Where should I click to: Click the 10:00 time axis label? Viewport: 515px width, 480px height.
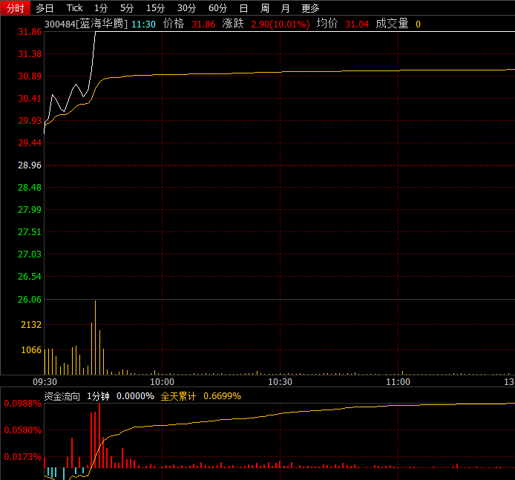click(x=163, y=382)
